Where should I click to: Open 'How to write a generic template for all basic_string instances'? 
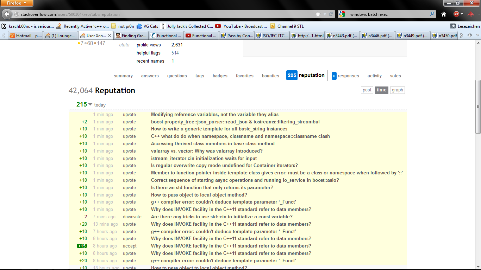[x=219, y=129]
